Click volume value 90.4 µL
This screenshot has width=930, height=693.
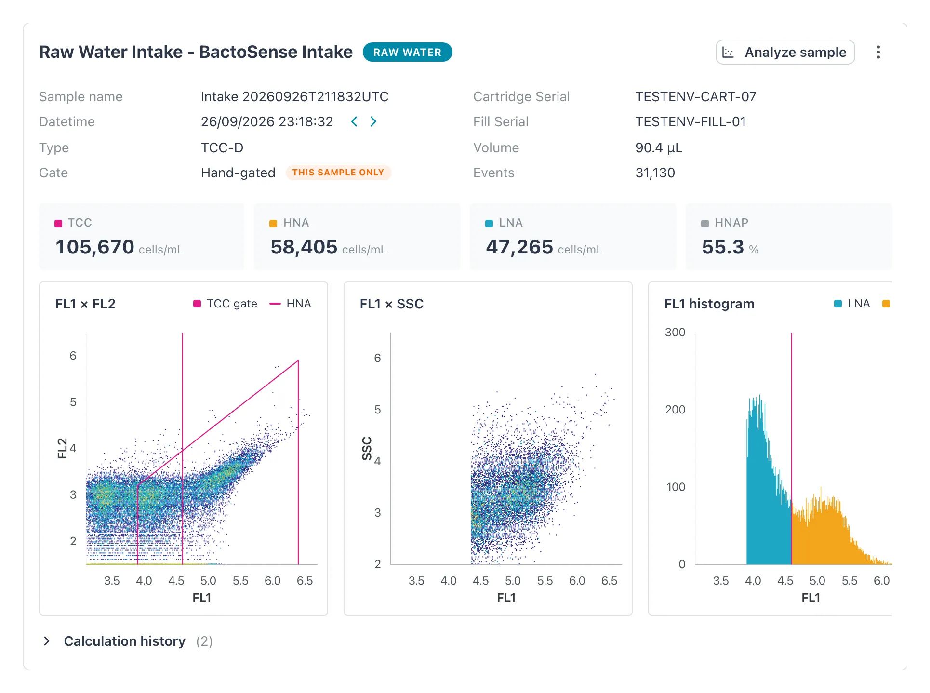(659, 147)
